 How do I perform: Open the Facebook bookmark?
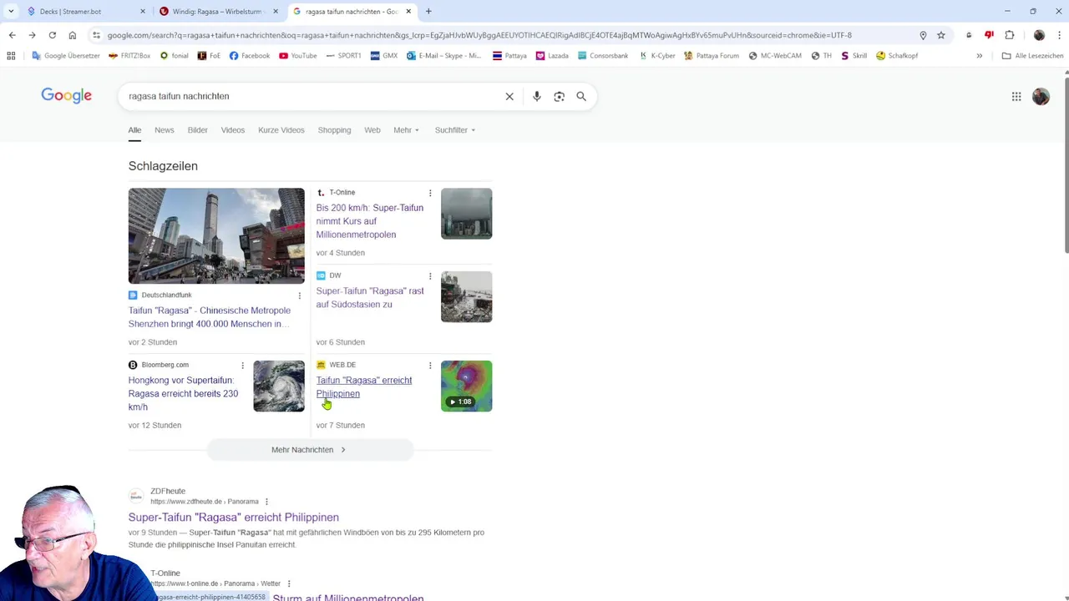250,56
